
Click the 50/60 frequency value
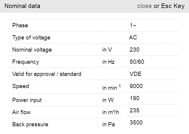[137, 62]
